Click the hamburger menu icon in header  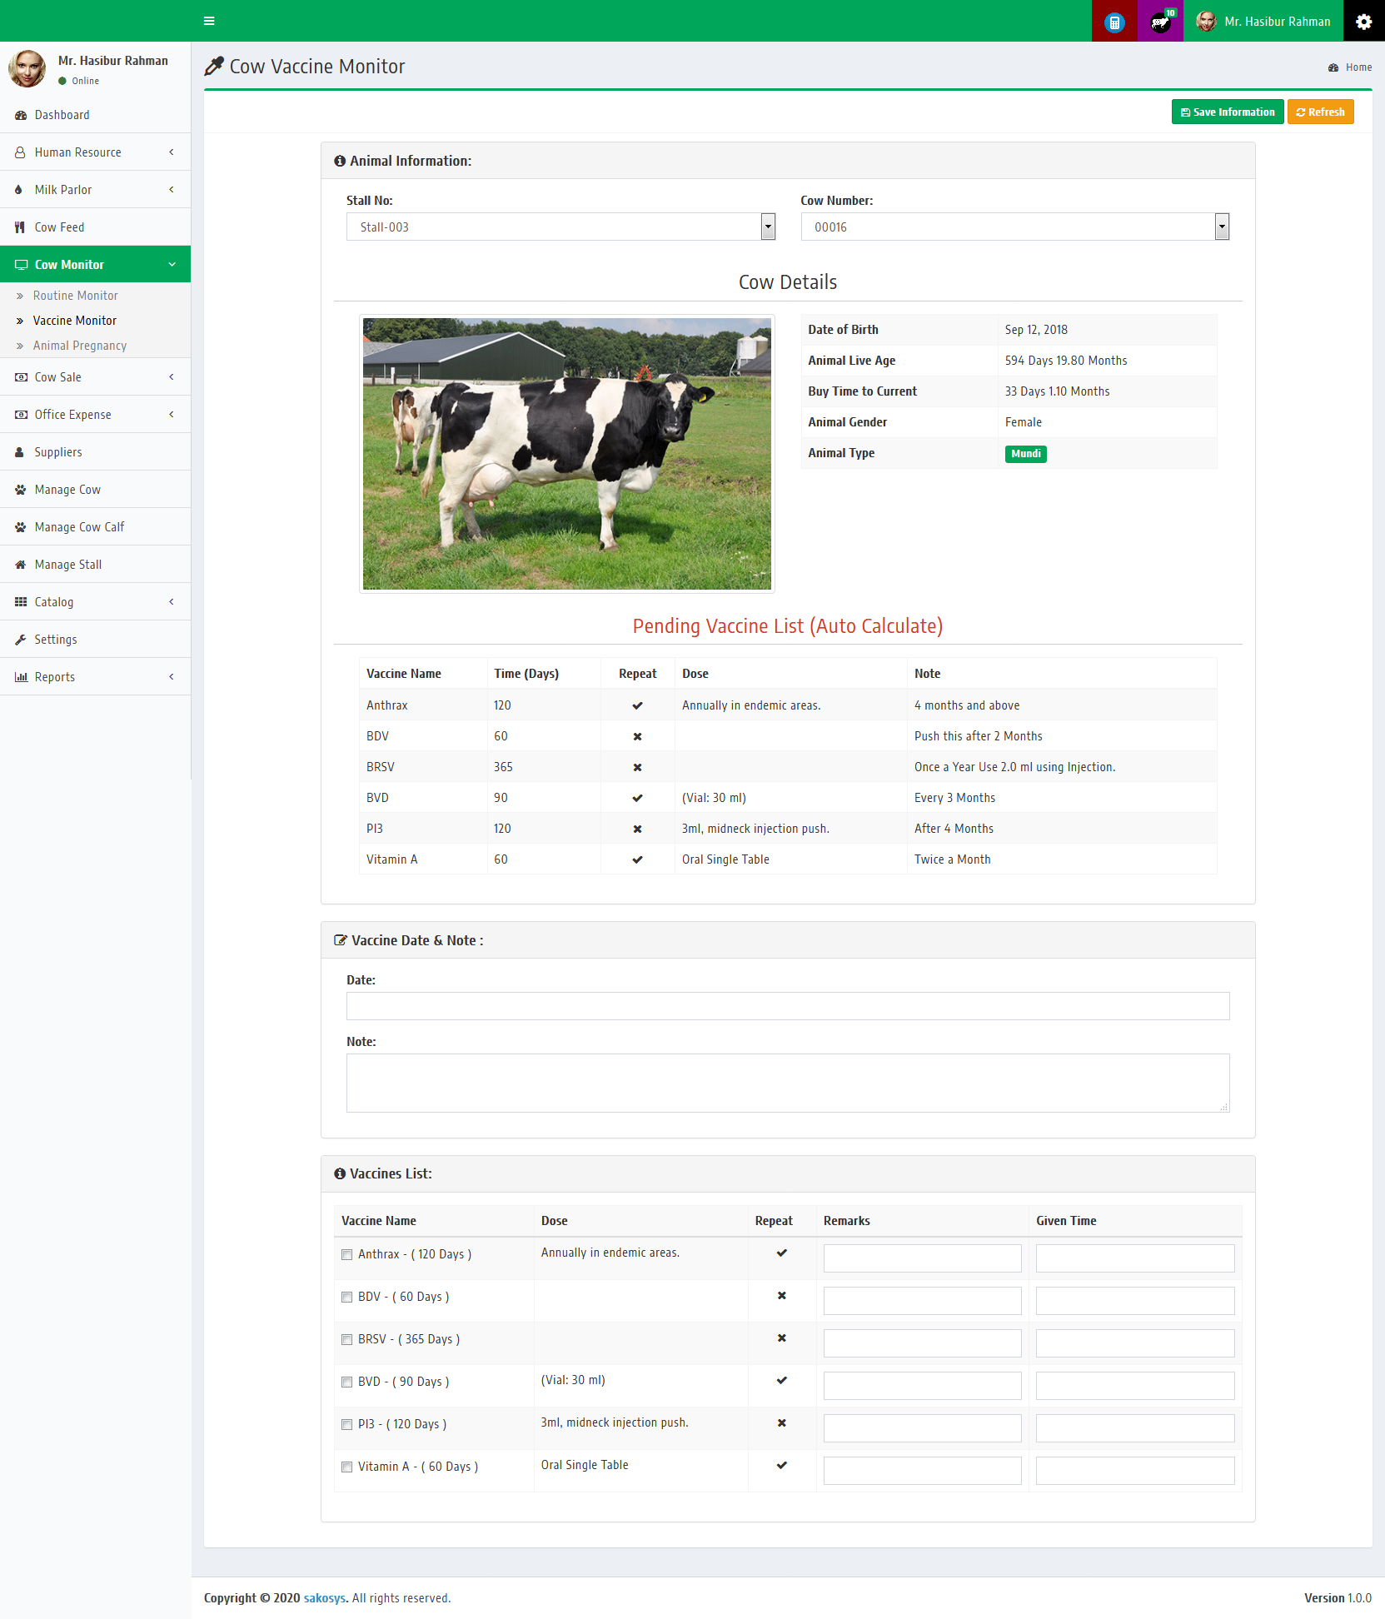209,21
